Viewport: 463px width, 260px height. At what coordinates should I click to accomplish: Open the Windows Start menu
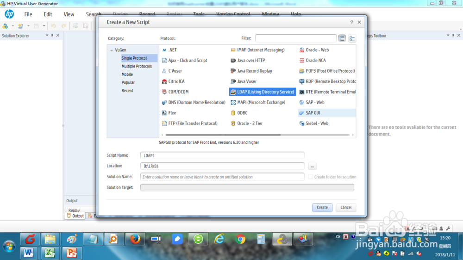click(x=9, y=247)
